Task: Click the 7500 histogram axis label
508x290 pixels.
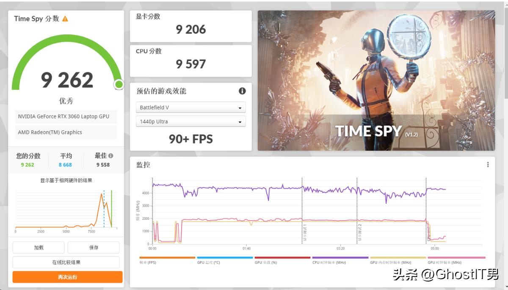Action: [91, 232]
